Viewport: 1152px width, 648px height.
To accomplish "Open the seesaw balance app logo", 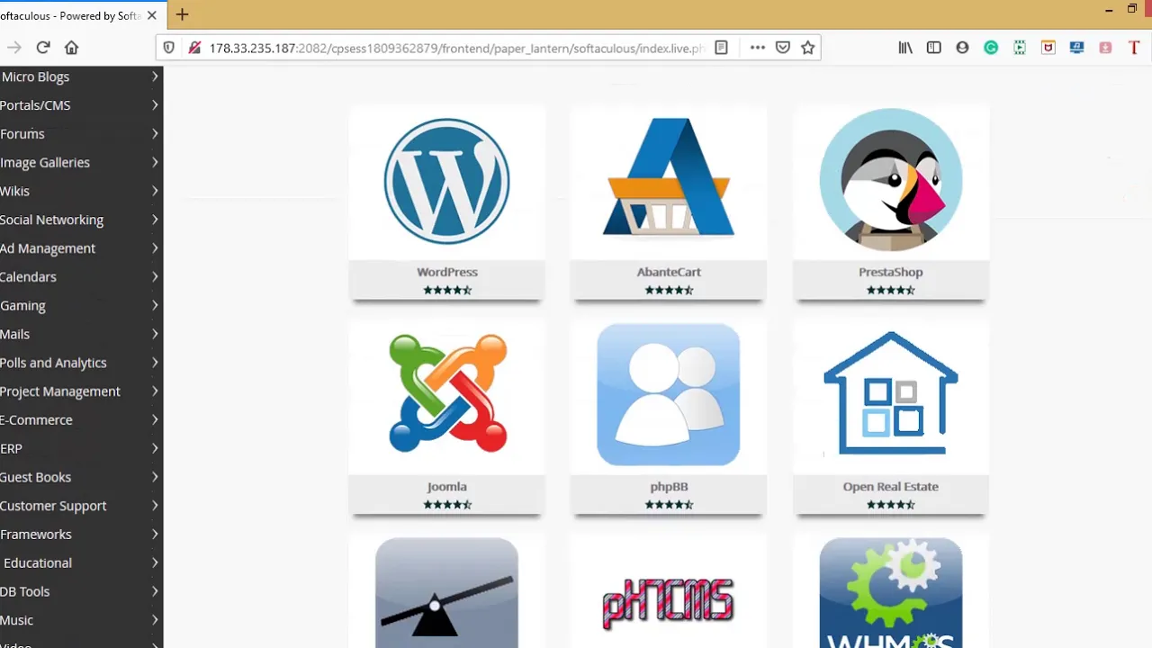I will coord(446,593).
